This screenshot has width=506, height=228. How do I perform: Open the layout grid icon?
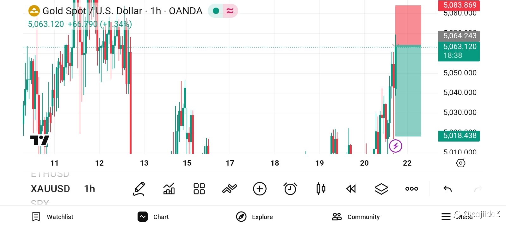pyautogui.click(x=199, y=189)
